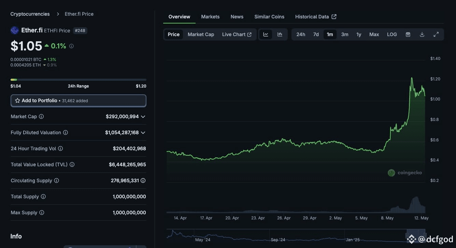Expand the Market Cap value chevron
The width and height of the screenshot is (456, 248).
click(143, 117)
